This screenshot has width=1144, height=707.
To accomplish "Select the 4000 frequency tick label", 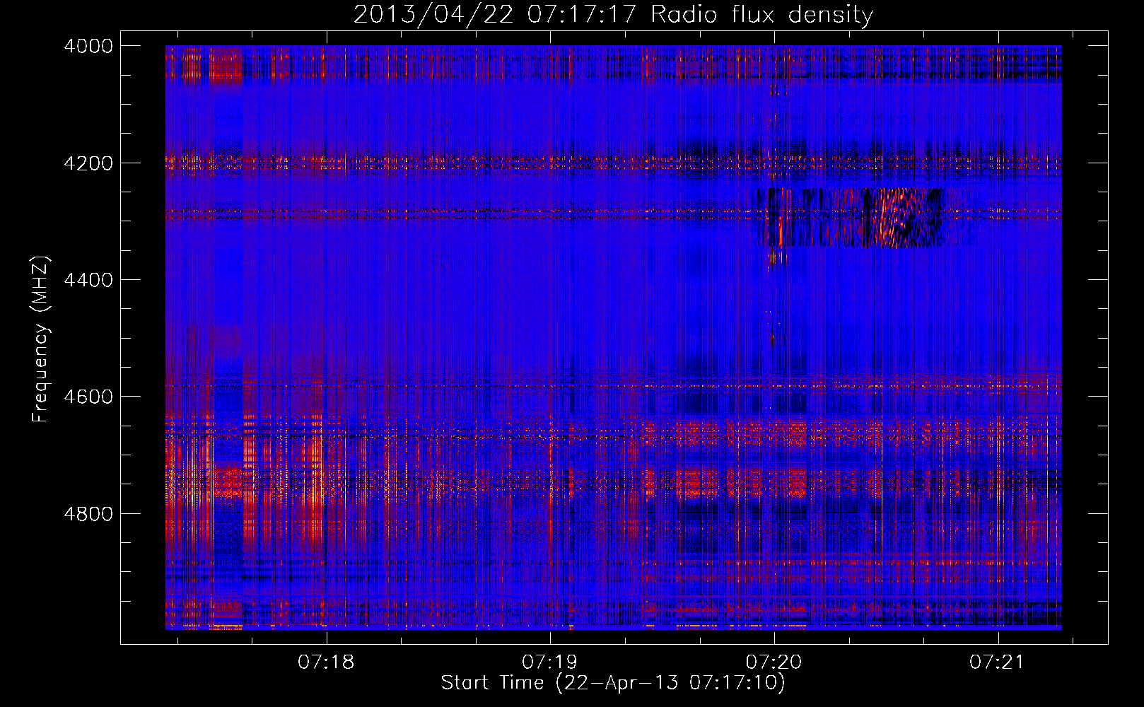I will (88, 46).
